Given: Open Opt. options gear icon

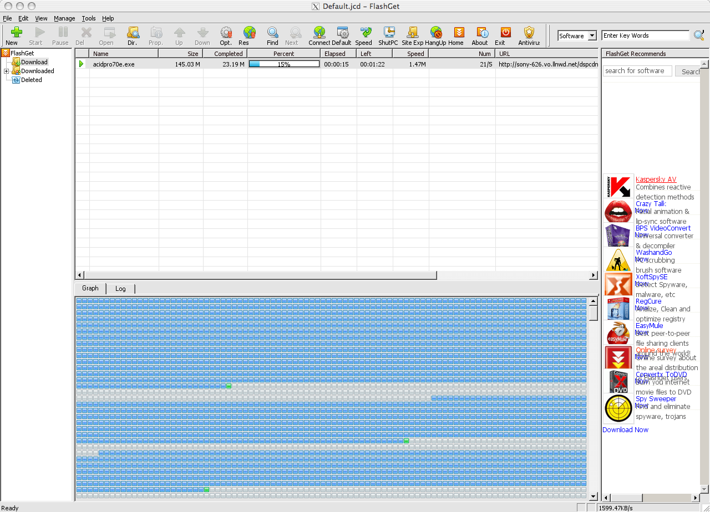Looking at the screenshot, I should coord(226,33).
